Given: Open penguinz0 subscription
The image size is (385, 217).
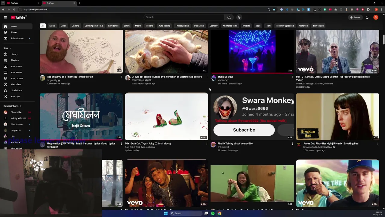Looking at the screenshot, I should [17, 130].
